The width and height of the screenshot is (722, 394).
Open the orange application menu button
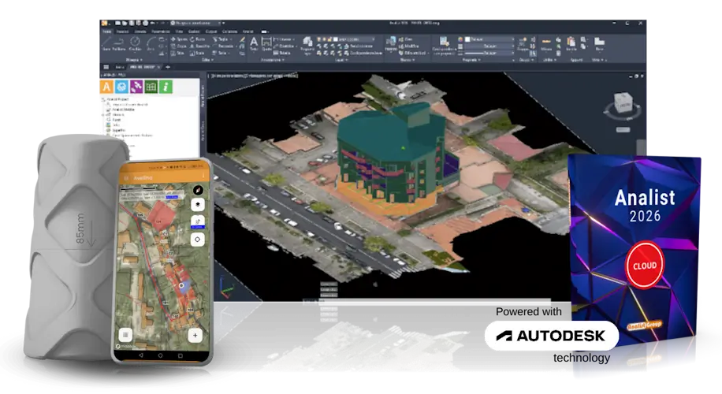(105, 23)
